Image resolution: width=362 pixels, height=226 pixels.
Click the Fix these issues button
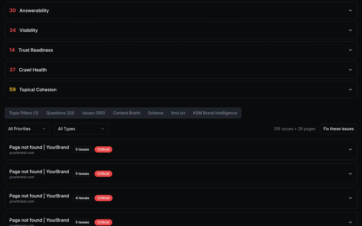point(339,129)
